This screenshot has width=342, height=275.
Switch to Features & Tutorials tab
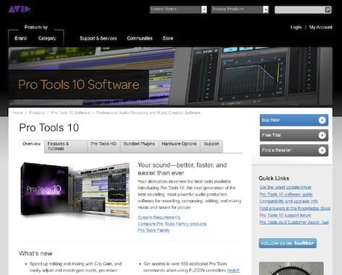[66, 146]
